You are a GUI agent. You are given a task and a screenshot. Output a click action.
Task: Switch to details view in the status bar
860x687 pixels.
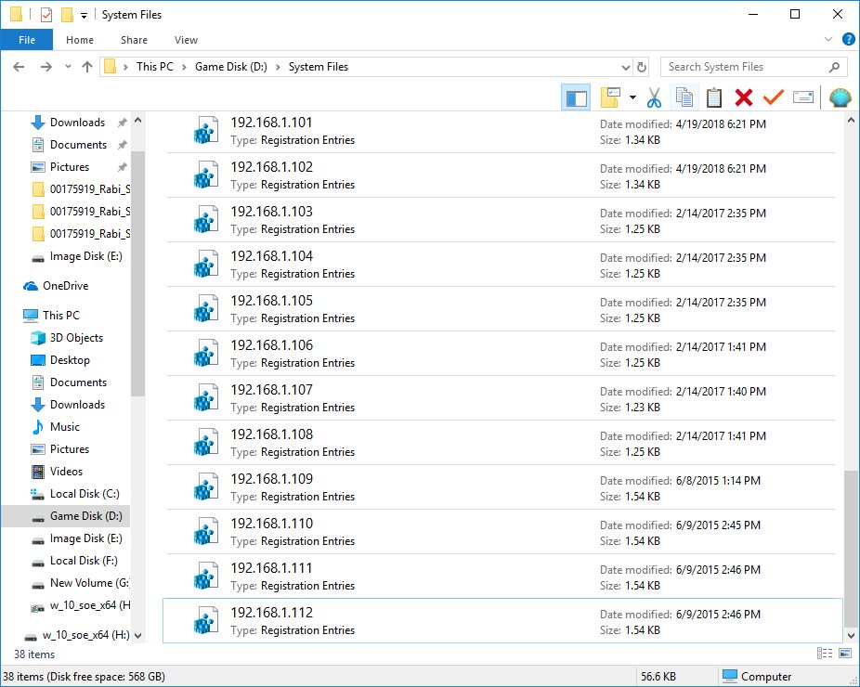(x=823, y=654)
